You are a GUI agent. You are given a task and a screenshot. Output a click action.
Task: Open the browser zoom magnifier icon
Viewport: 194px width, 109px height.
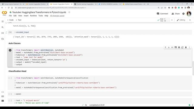[x=159, y=8]
